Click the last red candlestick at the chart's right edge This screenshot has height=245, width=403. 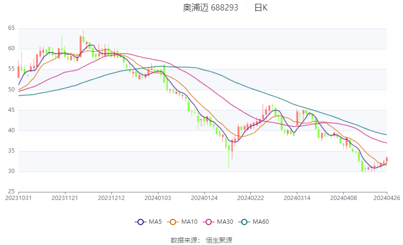point(387,159)
